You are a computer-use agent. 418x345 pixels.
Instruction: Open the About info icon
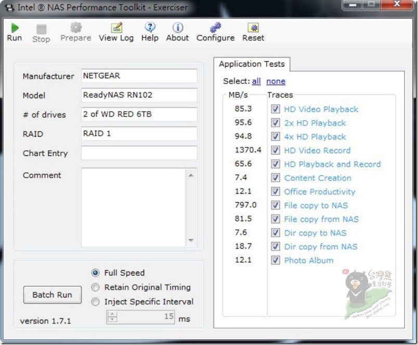click(177, 28)
